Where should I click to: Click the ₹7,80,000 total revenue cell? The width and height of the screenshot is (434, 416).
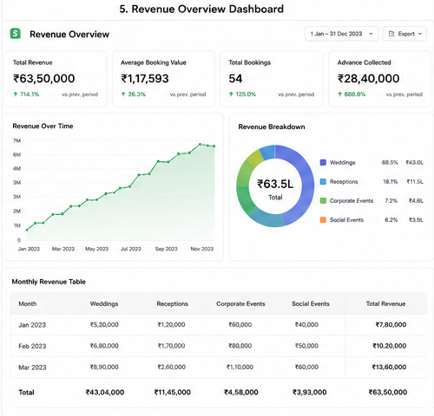click(x=391, y=325)
